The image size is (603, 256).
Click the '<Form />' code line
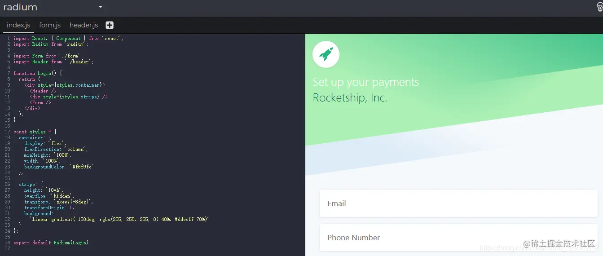40,102
